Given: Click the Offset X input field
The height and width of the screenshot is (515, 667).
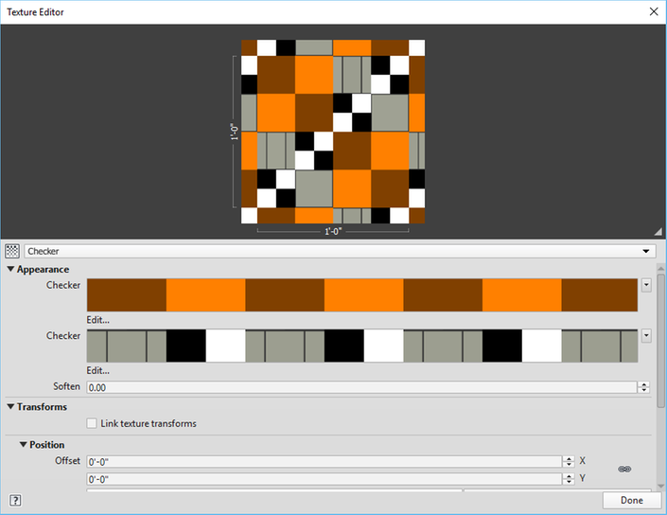Looking at the screenshot, I should tap(324, 461).
